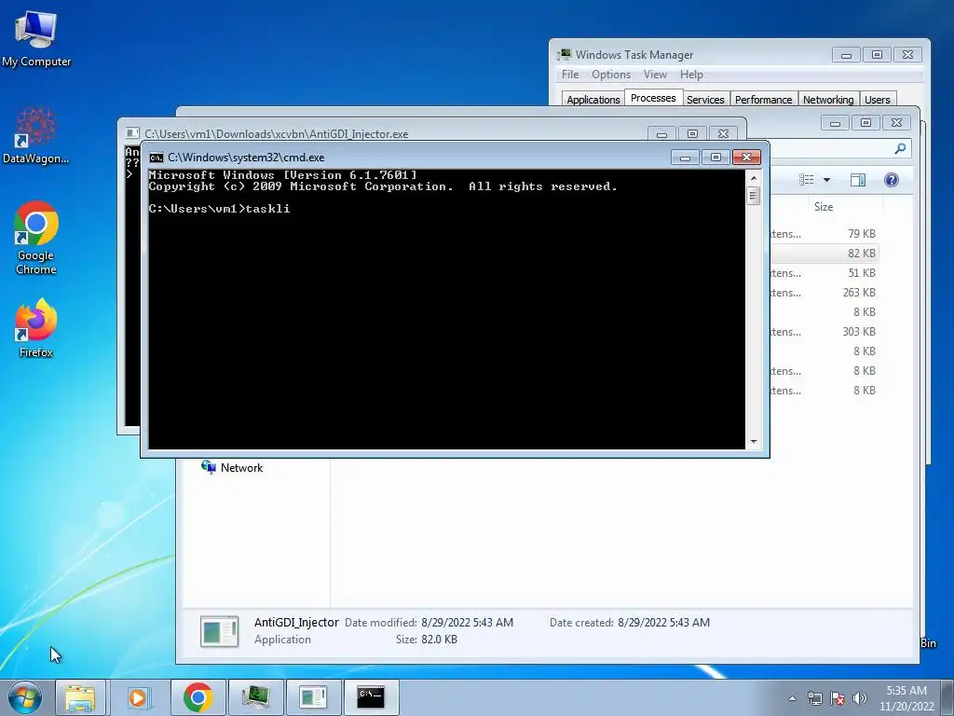Click the cmd.exe scrollbar thumb

pyautogui.click(x=754, y=196)
